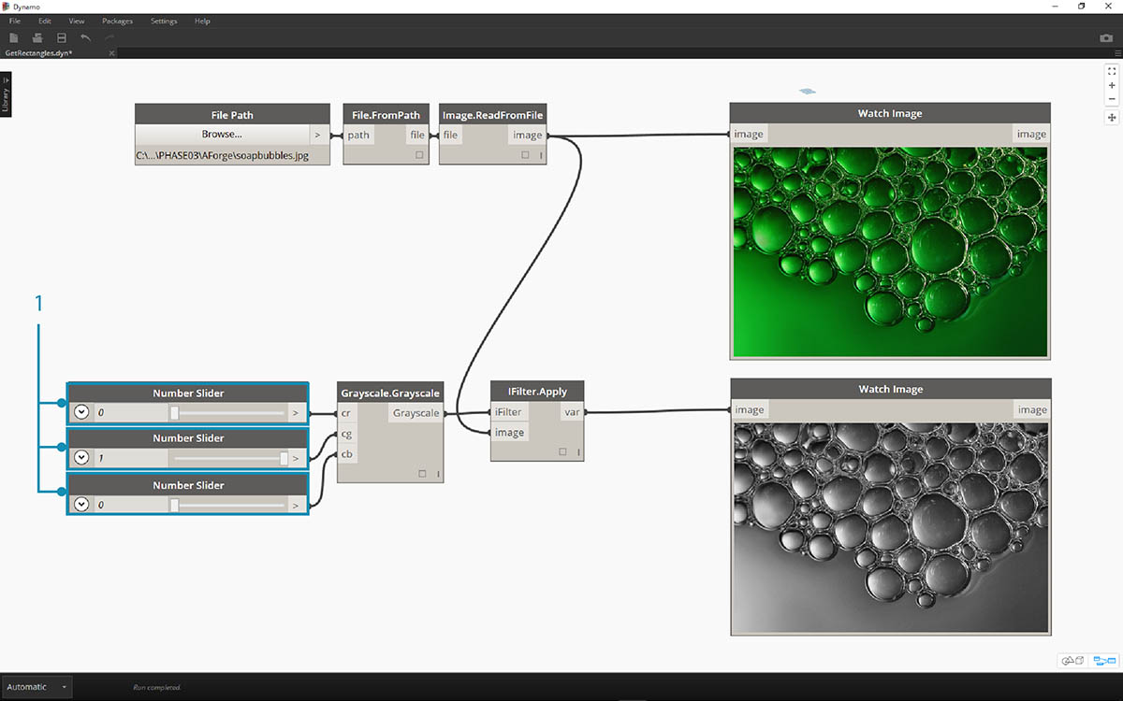
Task: Click the camera export image icon
Action: 1106,38
